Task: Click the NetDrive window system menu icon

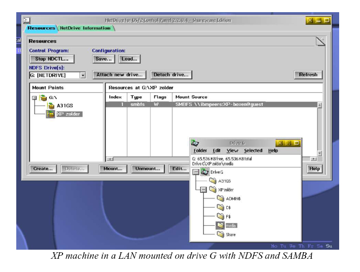Action: pos(27,20)
